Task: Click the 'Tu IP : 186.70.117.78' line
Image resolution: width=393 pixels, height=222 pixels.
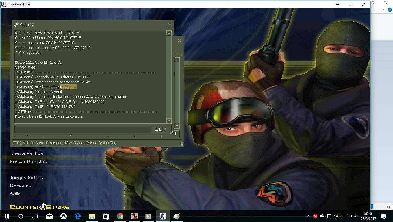Action: click(x=45, y=106)
